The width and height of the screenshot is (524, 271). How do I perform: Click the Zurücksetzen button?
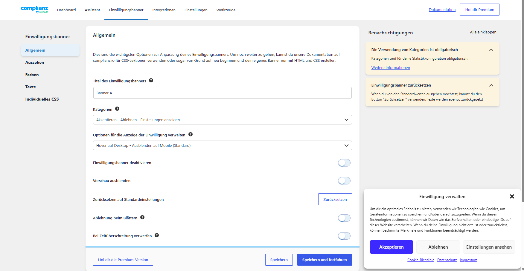coord(335,199)
